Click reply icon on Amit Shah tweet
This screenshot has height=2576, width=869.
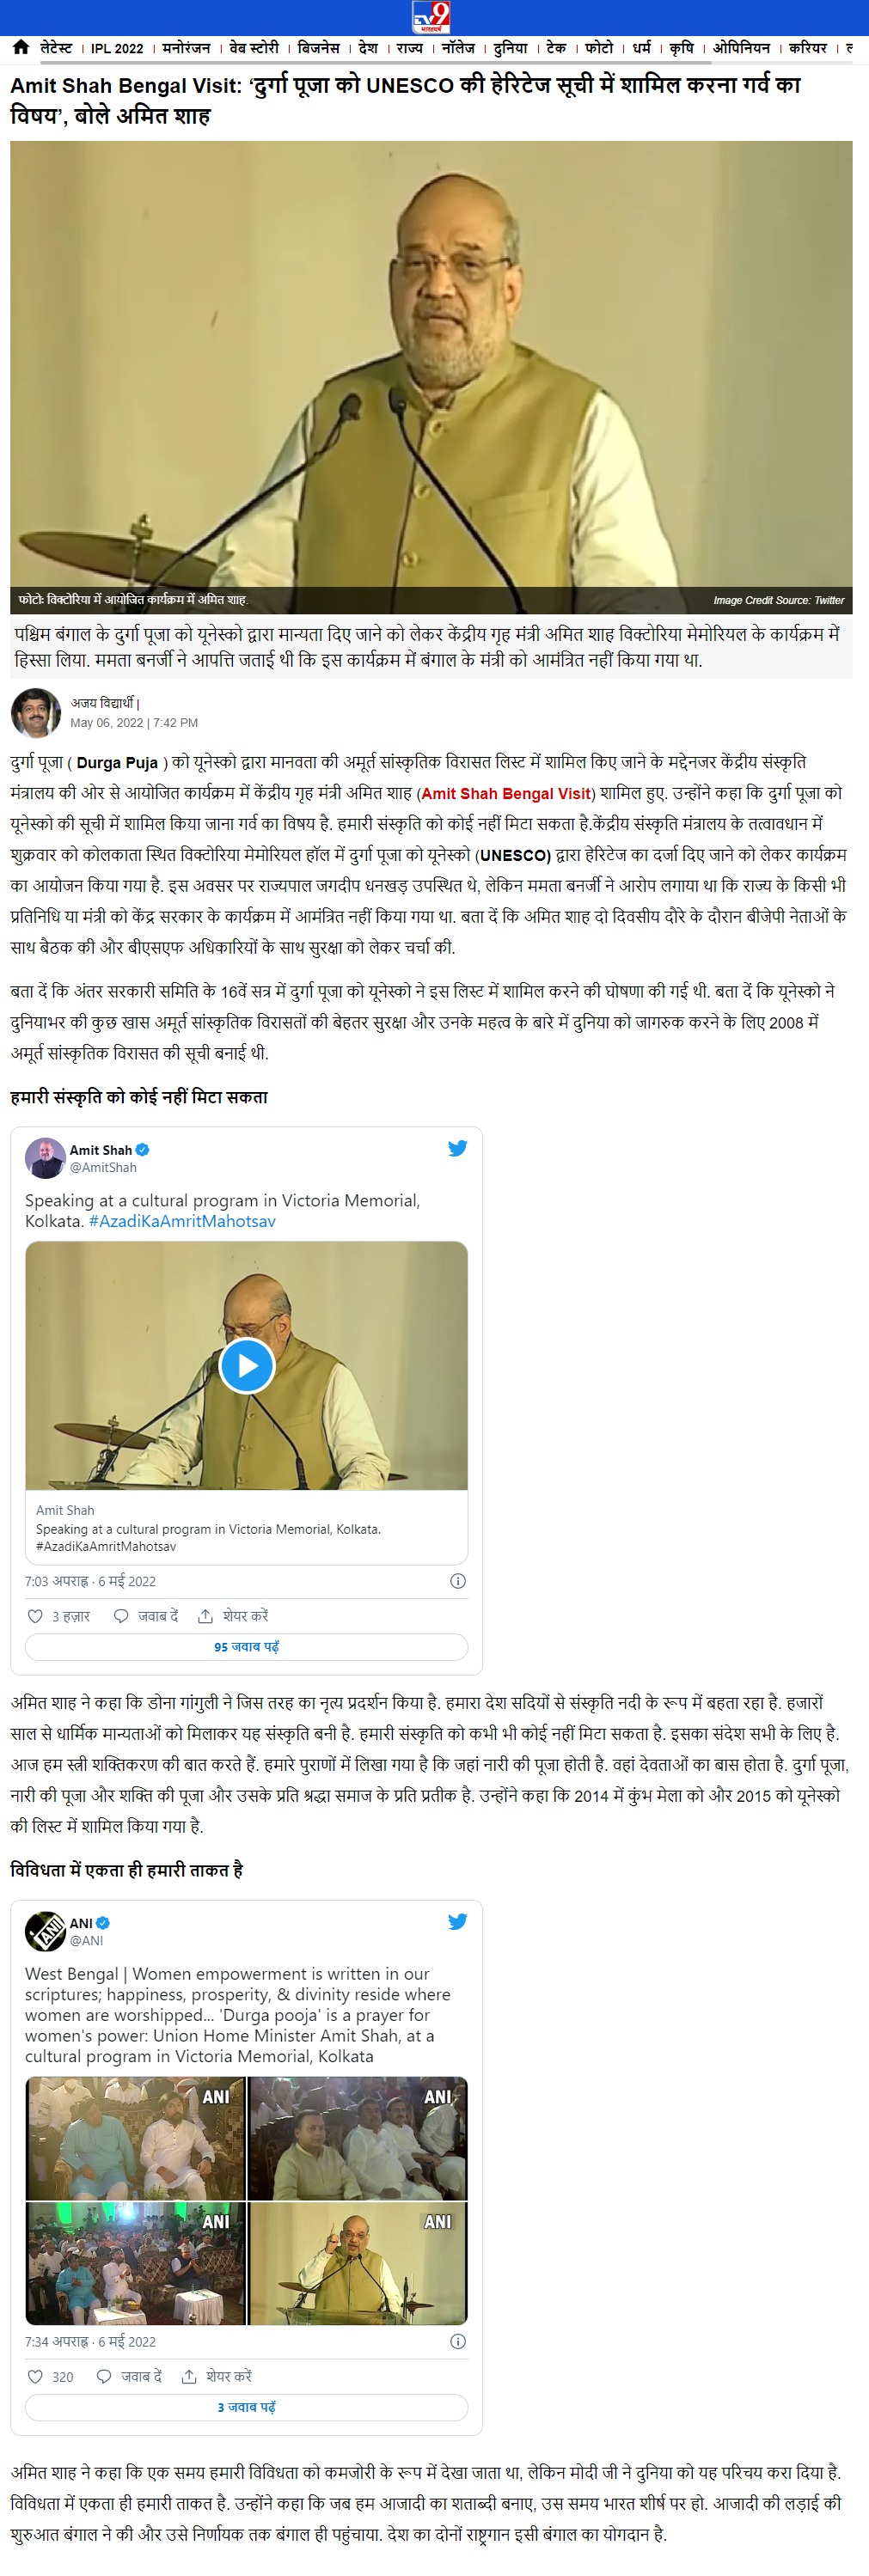pos(121,1616)
